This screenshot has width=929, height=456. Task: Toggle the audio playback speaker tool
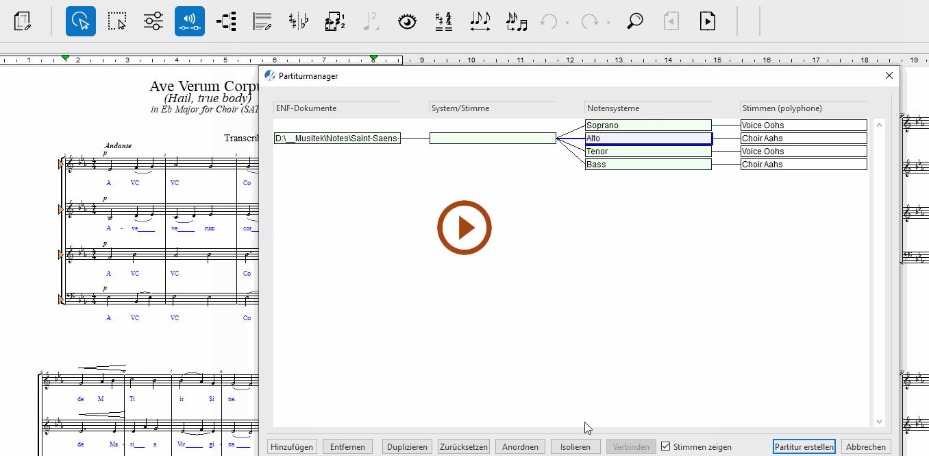(x=190, y=21)
